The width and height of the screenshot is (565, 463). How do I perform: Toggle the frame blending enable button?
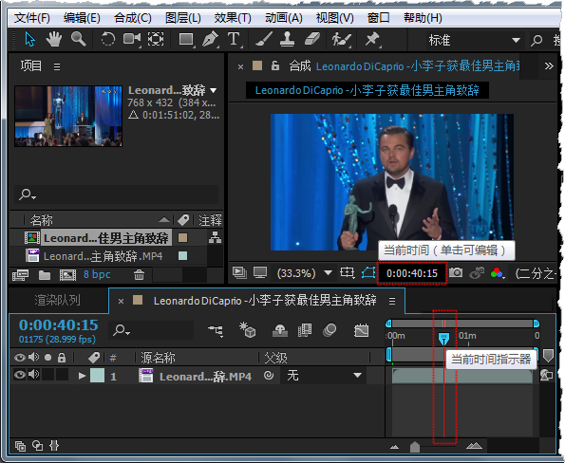click(305, 330)
